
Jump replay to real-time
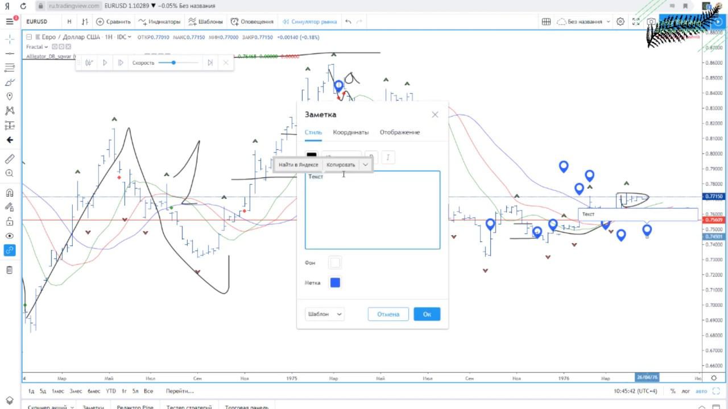pyautogui.click(x=210, y=62)
